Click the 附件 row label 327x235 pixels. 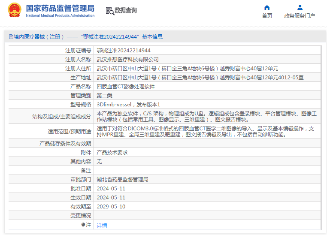point(86,153)
